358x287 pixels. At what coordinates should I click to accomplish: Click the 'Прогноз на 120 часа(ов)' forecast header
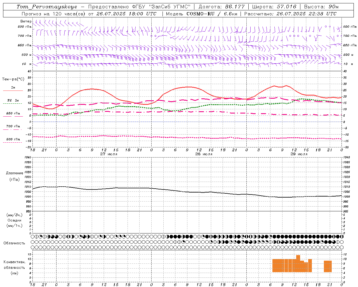click(54, 14)
